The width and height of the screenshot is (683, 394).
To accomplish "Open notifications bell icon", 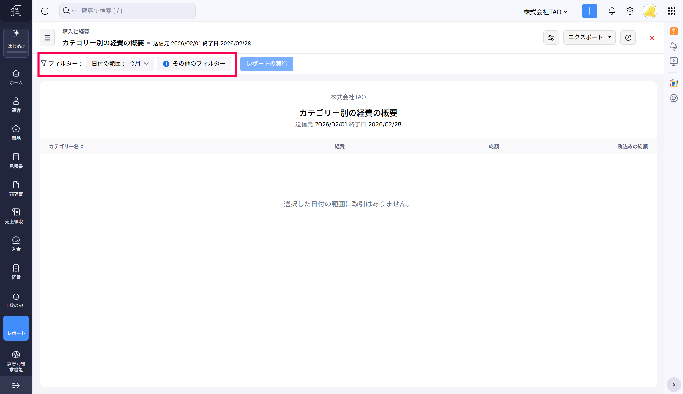I will (612, 11).
